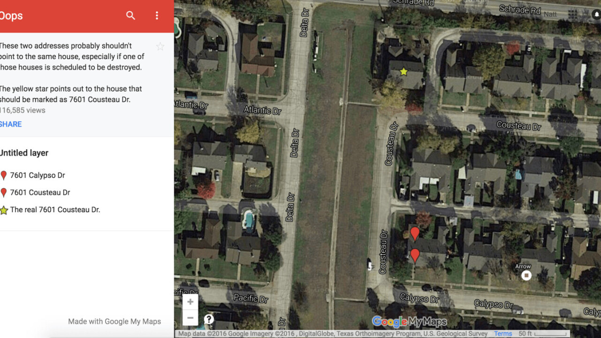Click the lower red pin on the map
The width and height of the screenshot is (601, 338).
pyautogui.click(x=415, y=255)
